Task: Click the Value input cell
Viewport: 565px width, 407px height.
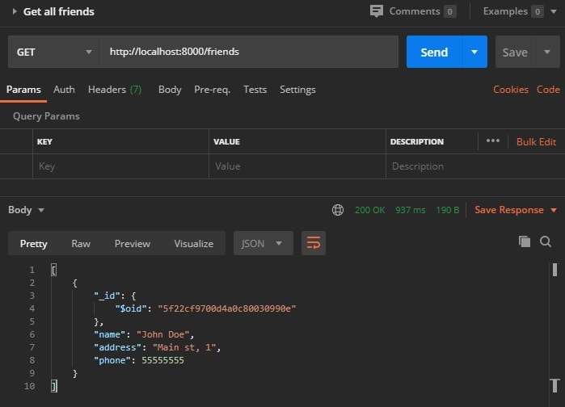Action: tap(297, 166)
